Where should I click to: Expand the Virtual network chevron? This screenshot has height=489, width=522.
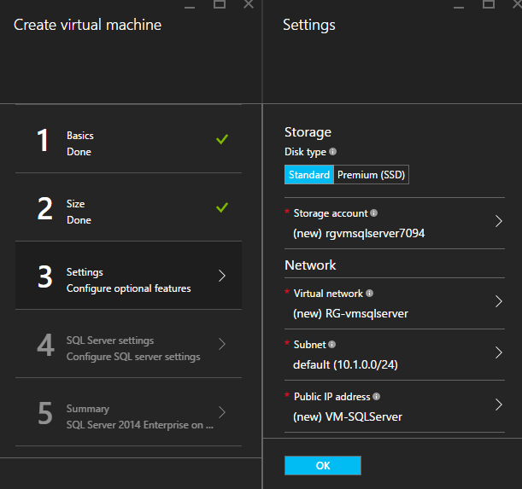click(x=499, y=301)
